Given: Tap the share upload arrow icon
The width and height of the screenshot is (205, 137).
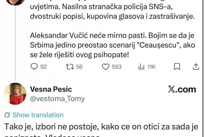Looking at the screenshot, I should [x=196, y=67].
